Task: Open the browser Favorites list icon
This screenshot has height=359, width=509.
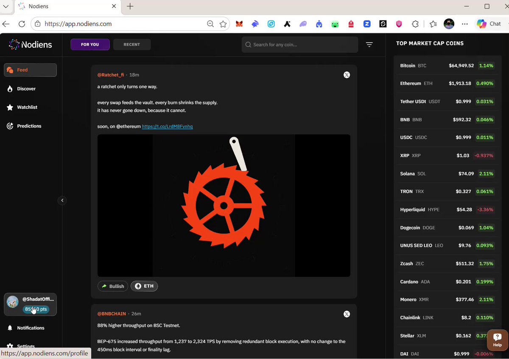Action: (433, 24)
